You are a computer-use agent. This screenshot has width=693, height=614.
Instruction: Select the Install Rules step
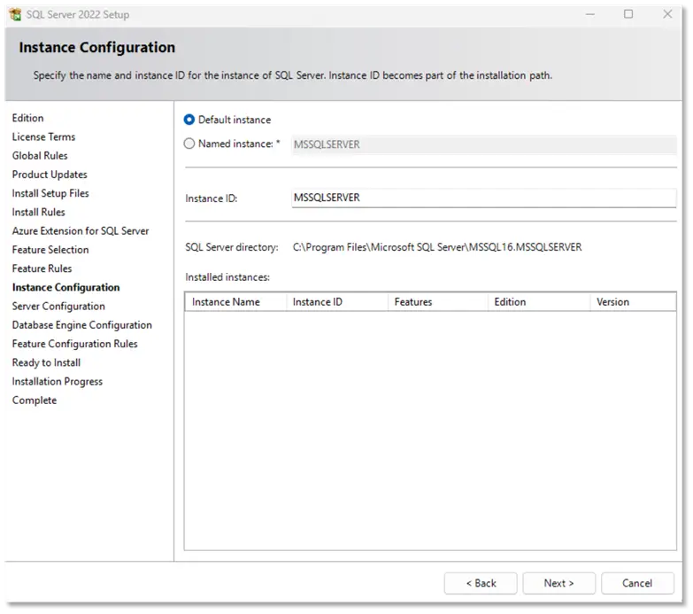38,213
